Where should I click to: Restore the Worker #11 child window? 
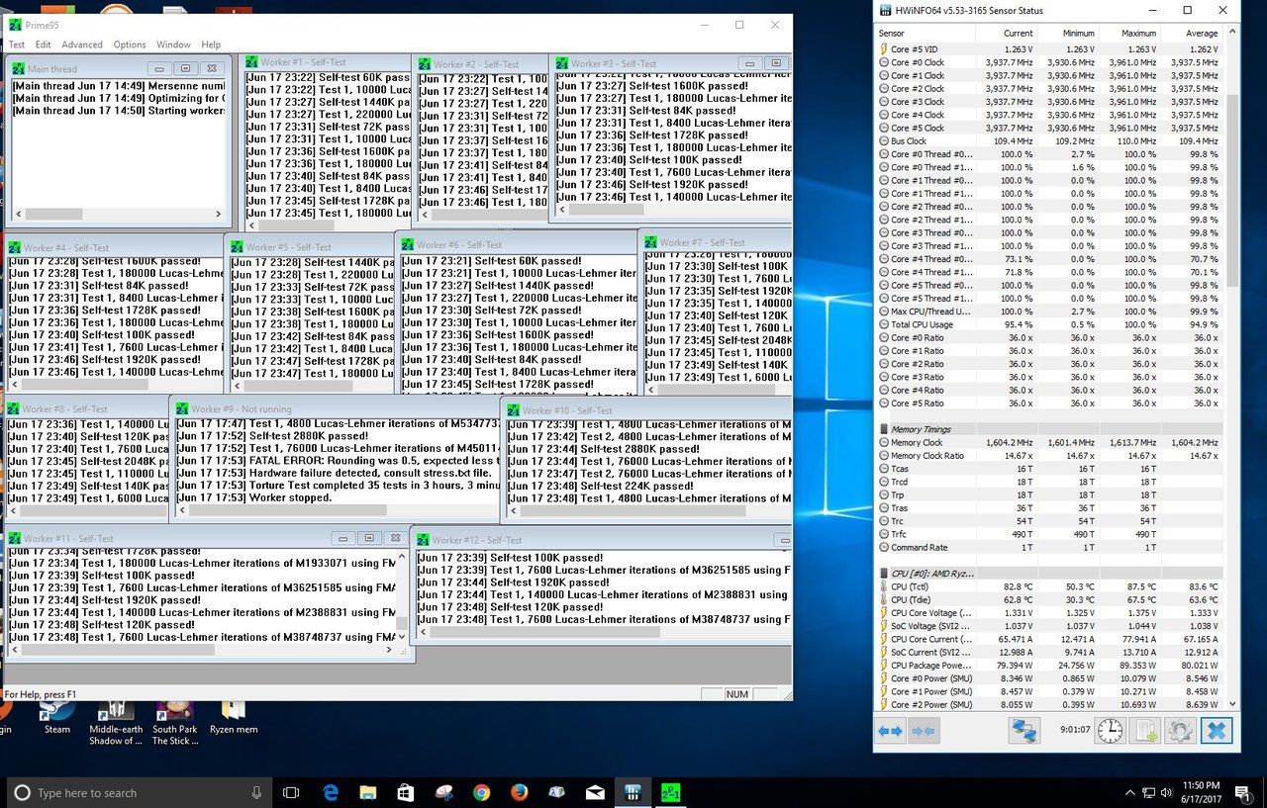coord(368,538)
